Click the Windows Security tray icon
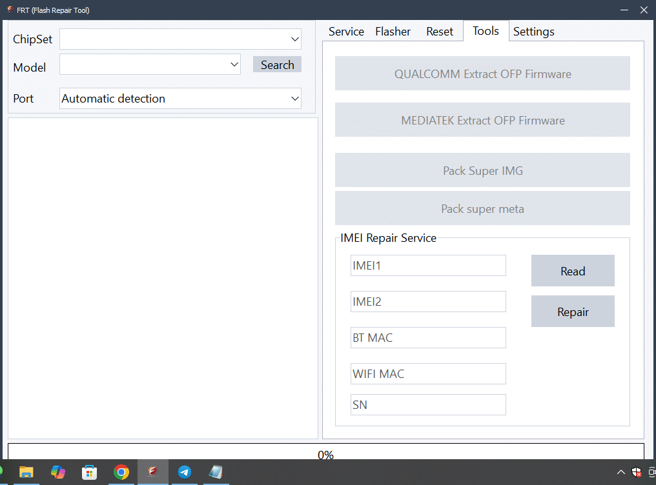 637,472
